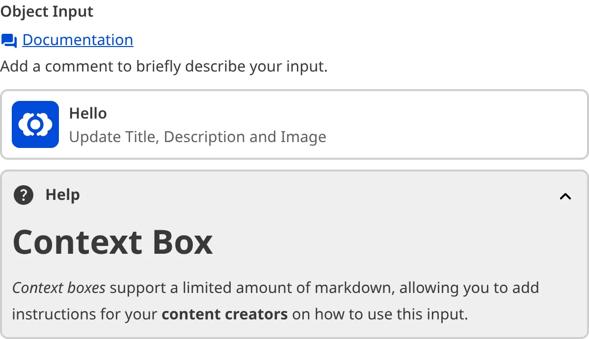
Task: Click the Help label text
Action: (x=62, y=194)
